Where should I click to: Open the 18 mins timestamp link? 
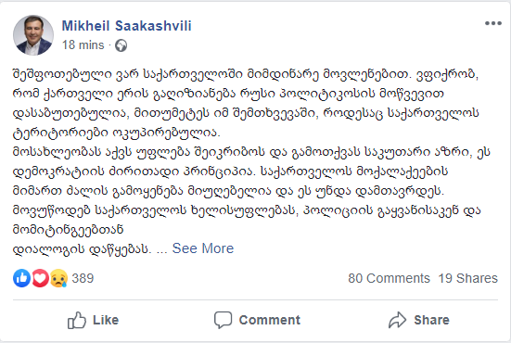83,44
